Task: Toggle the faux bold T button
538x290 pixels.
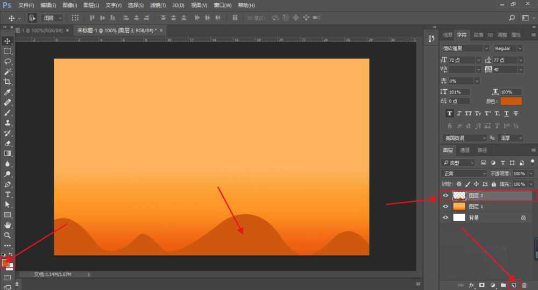Action: click(449, 113)
